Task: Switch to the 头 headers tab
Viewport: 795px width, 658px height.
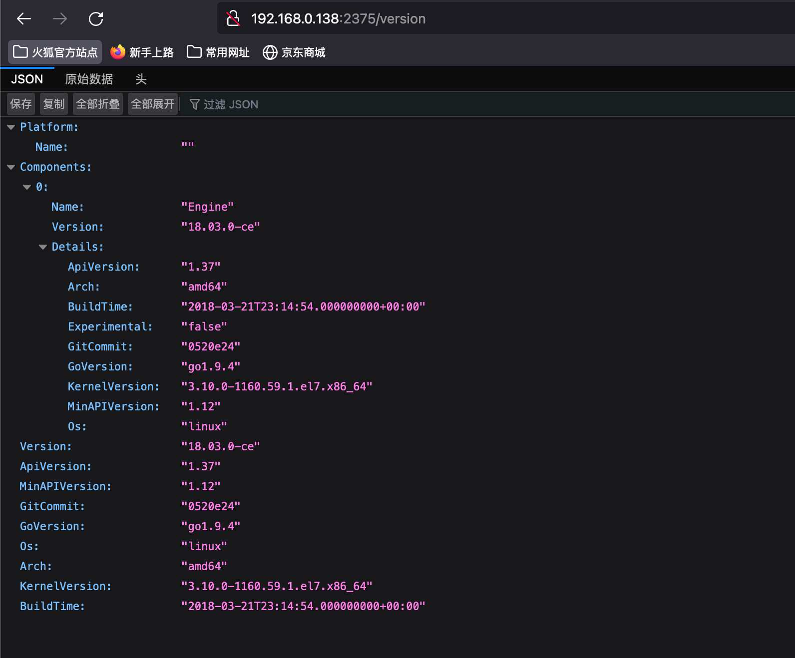Action: click(x=141, y=79)
